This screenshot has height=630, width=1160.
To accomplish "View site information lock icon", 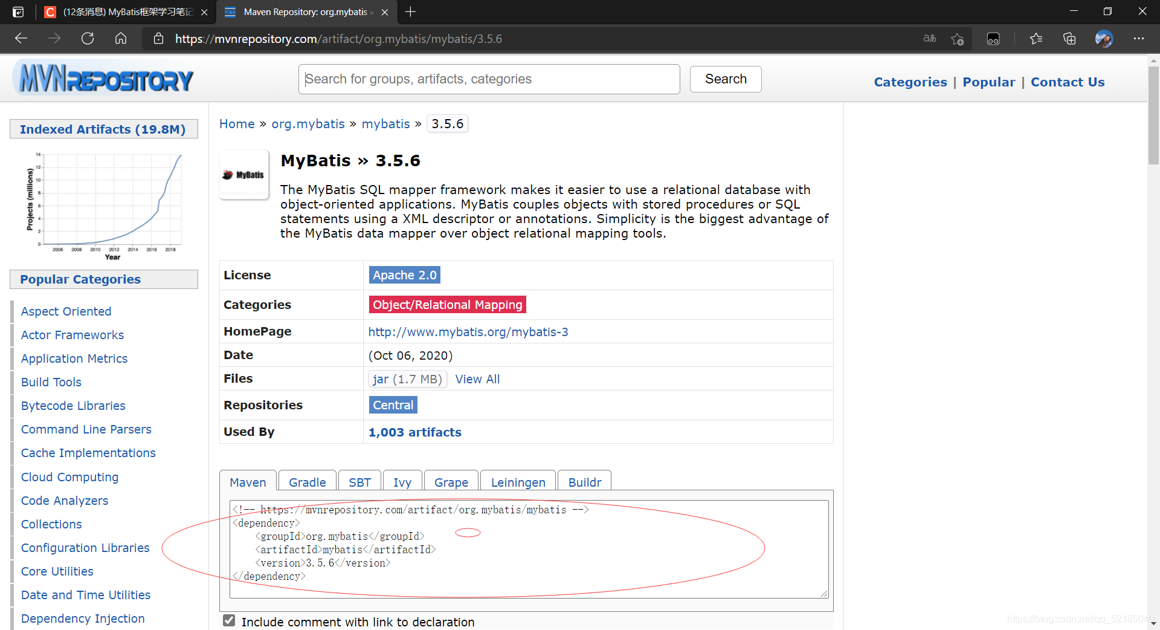I will point(158,39).
